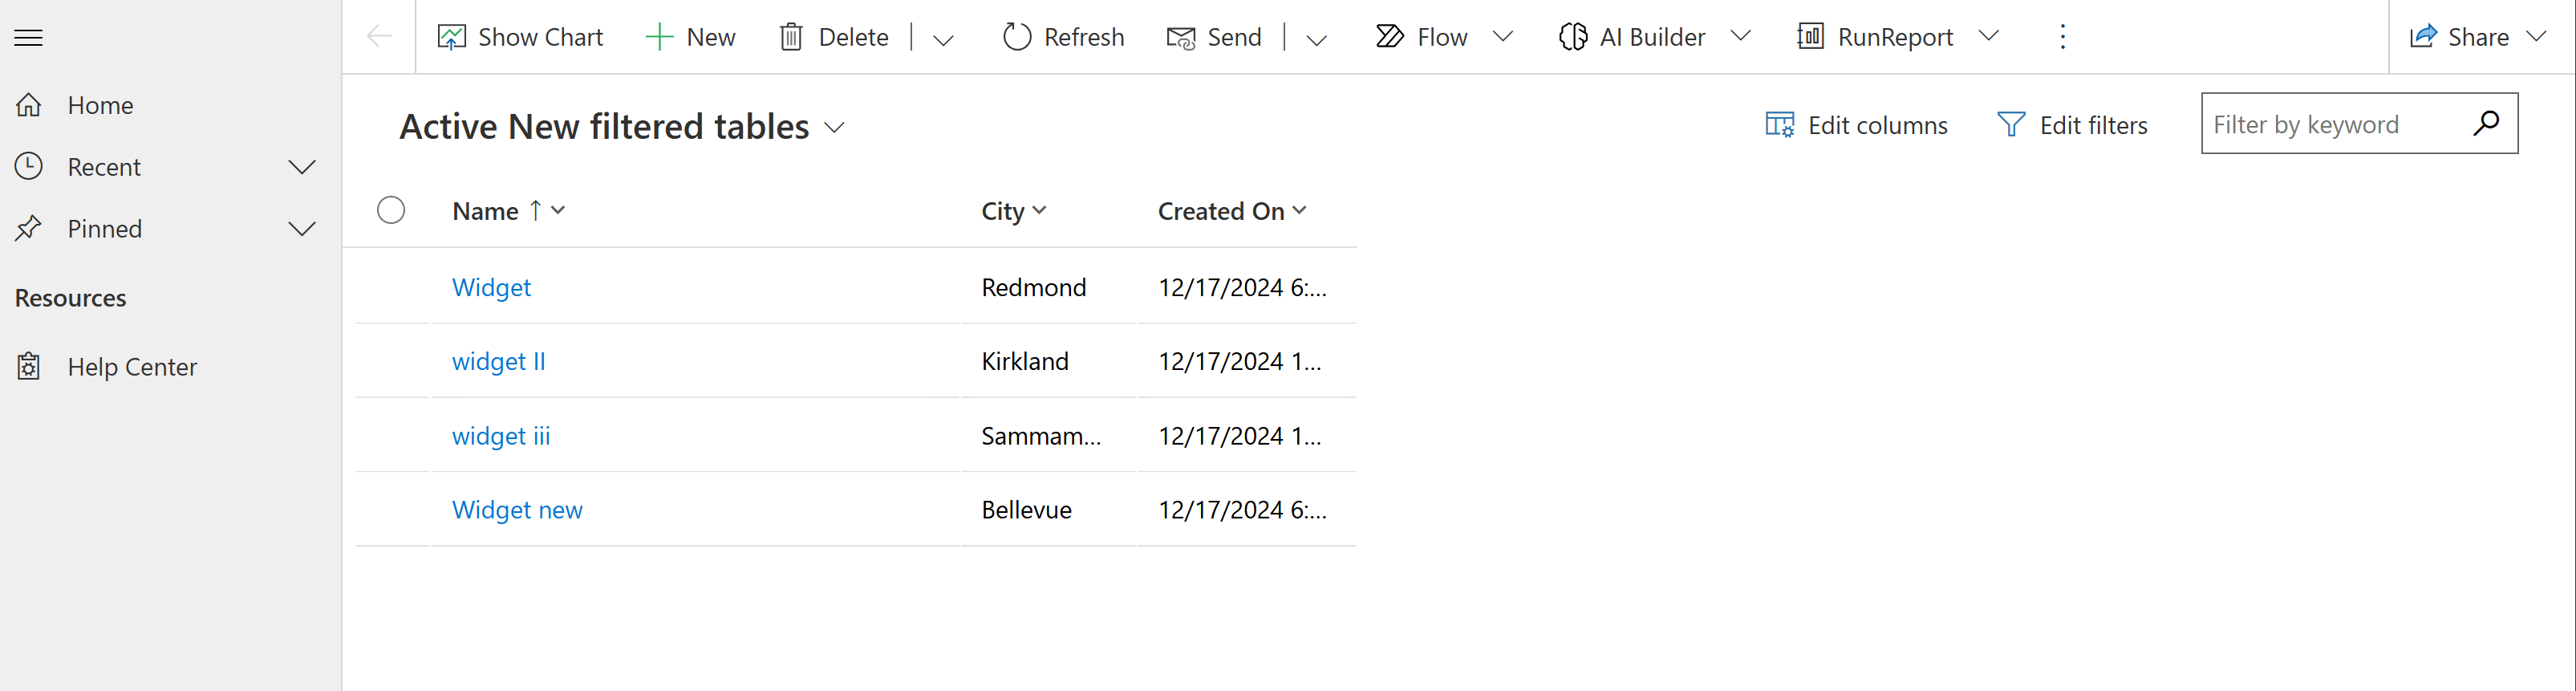Click the Kirkland city cell
This screenshot has height=691, width=2576.
coord(1025,361)
